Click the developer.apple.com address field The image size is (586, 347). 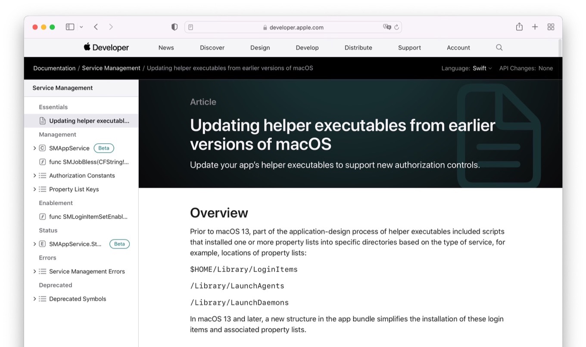coord(293,28)
